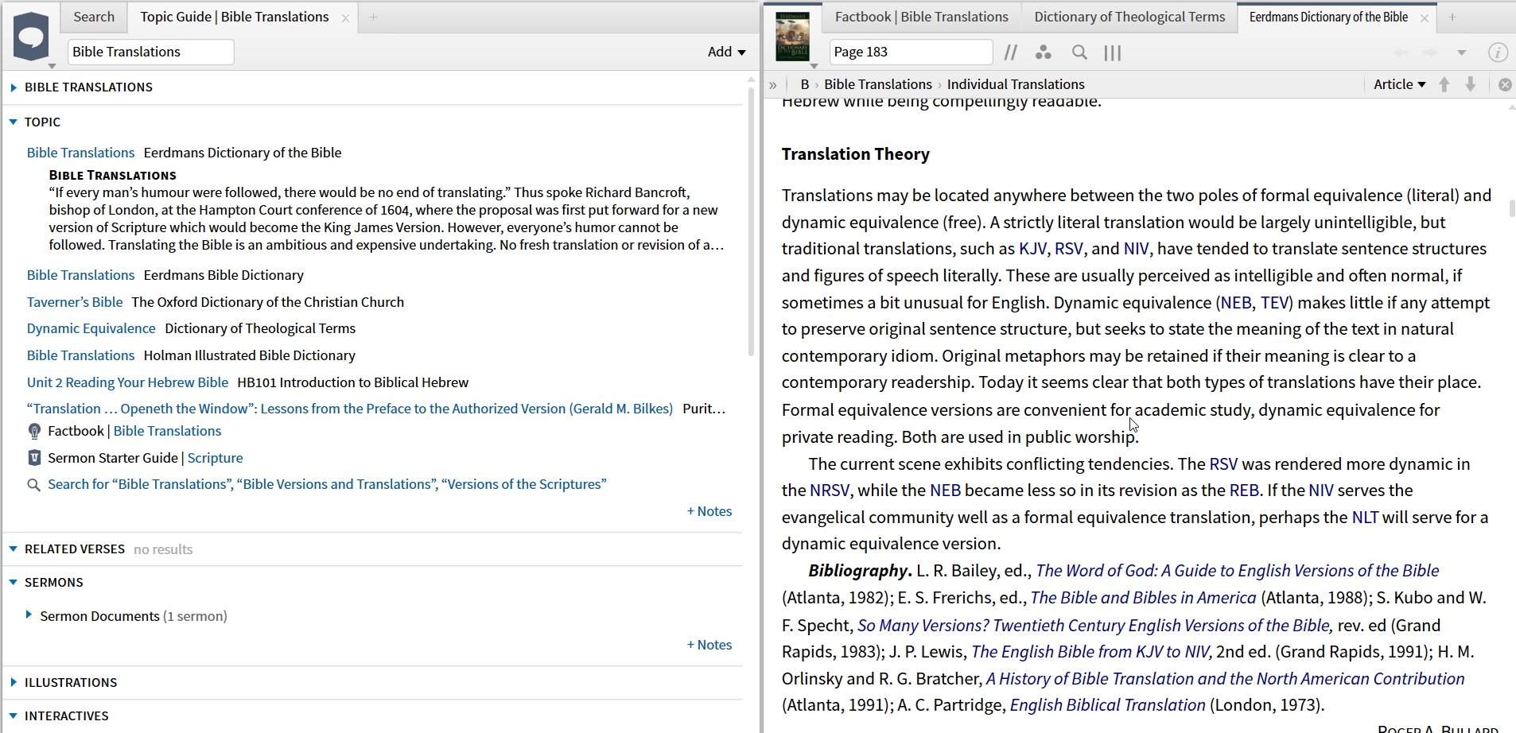Collapse the SERMONS section

coord(14,583)
